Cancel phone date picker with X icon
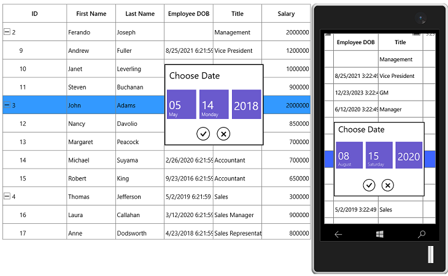 click(x=388, y=185)
